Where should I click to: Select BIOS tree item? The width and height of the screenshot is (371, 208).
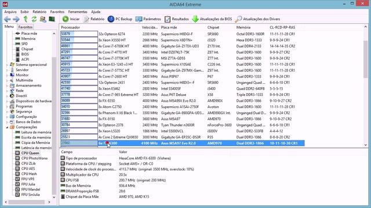pos(25,54)
